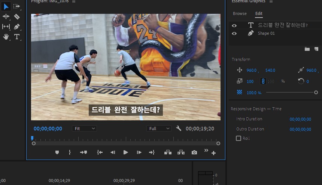Click the zoom scrollbar left handle
The height and width of the screenshot is (185, 322).
[x=34, y=144]
